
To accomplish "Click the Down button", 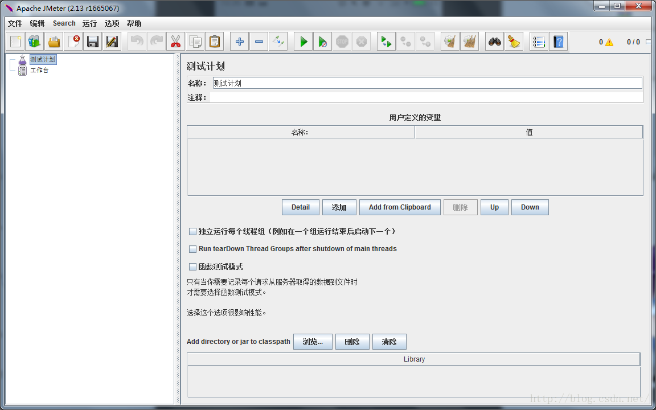I will [x=530, y=207].
